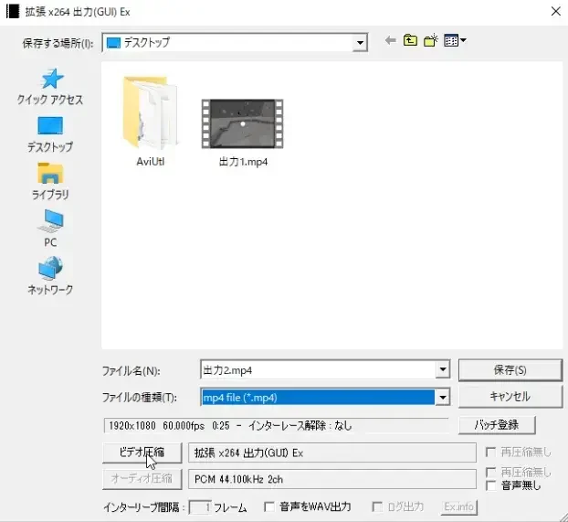The width and height of the screenshot is (568, 522).
Task: Click the PCM 44.100kHz 2ch audio text
Action: click(238, 479)
